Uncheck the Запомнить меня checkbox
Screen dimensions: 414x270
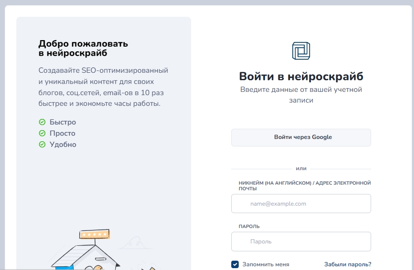(235, 264)
